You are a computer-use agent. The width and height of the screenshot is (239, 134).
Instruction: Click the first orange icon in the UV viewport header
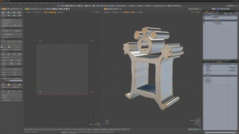tap(46, 12)
